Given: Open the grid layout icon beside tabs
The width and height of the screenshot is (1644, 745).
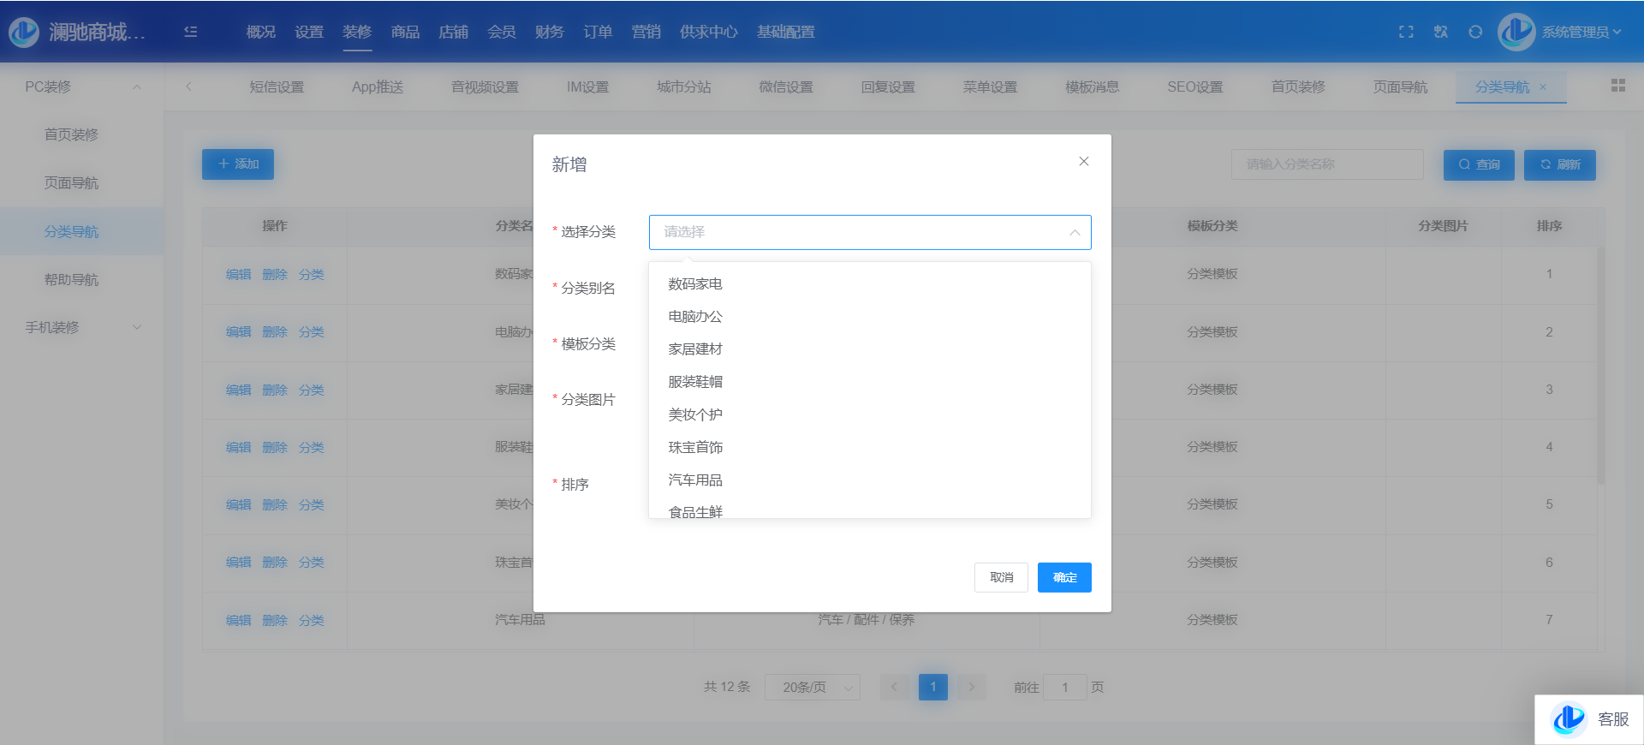Looking at the screenshot, I should click(x=1617, y=86).
